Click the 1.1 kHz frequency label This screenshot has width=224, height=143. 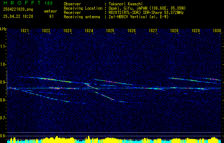[x=3, y=46]
